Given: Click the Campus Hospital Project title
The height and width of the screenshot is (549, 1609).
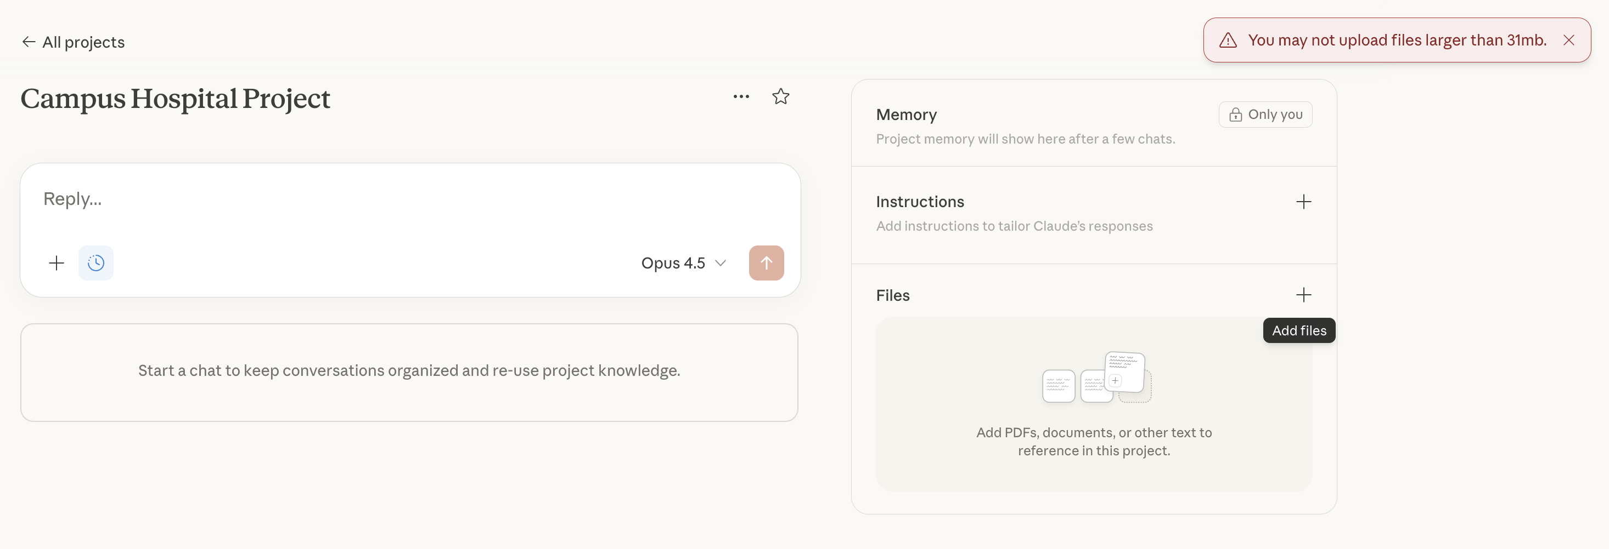Looking at the screenshot, I should coord(175,99).
